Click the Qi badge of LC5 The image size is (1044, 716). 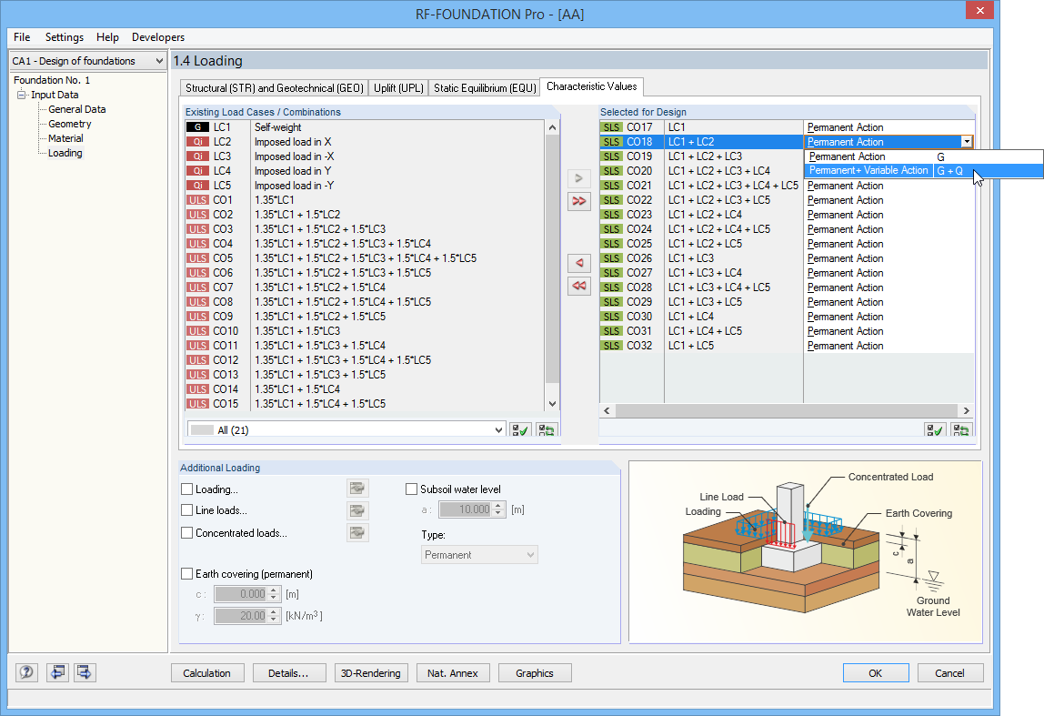(x=197, y=186)
